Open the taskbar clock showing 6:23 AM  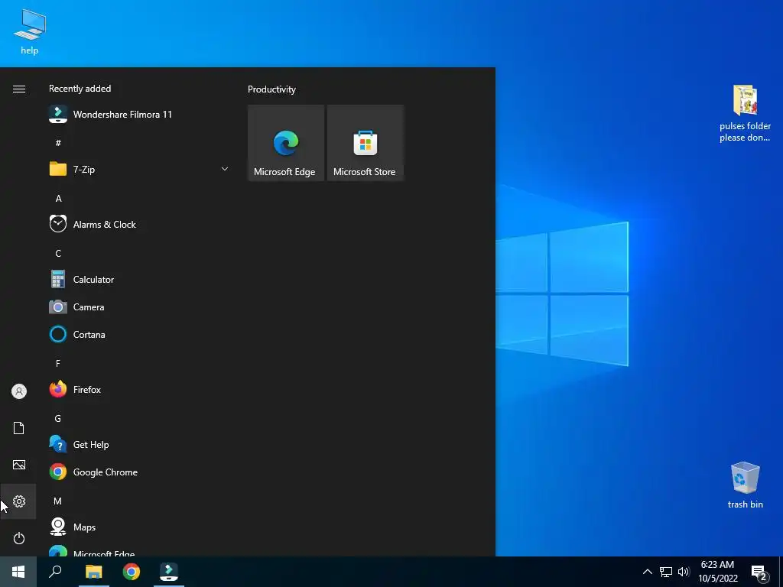pos(717,572)
